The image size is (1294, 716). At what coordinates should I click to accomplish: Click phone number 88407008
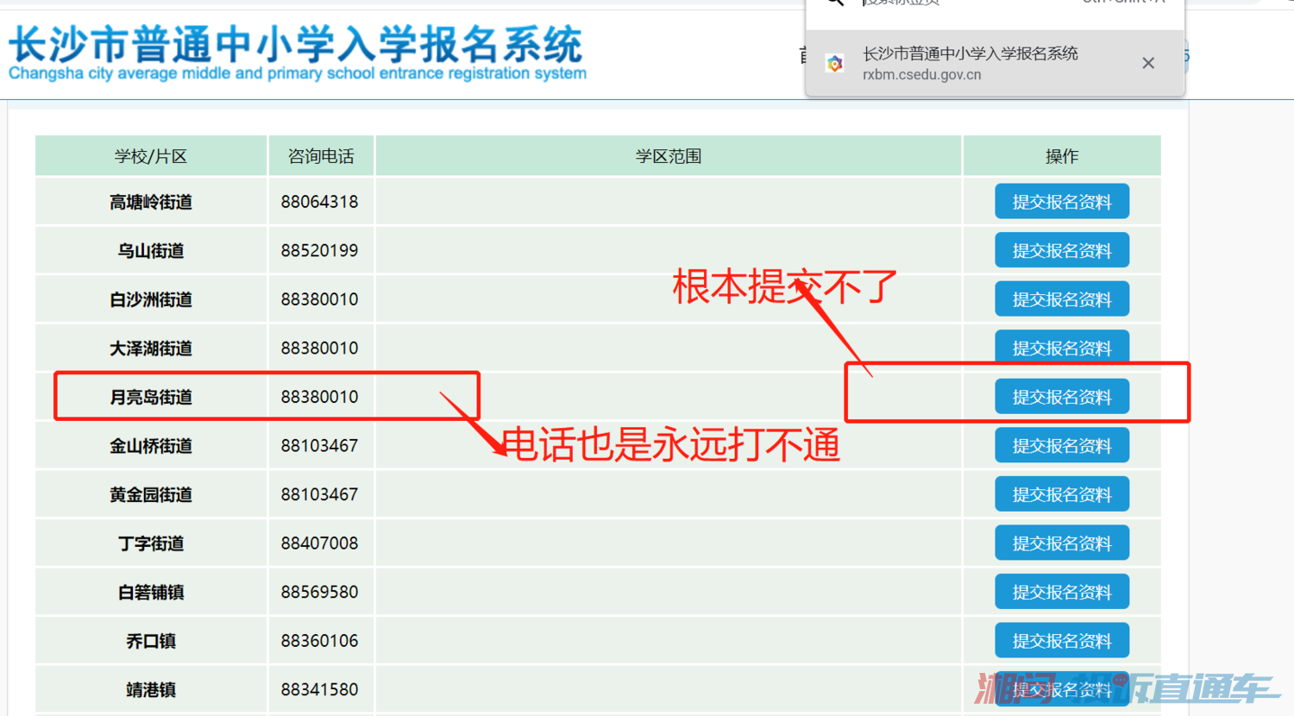click(319, 543)
